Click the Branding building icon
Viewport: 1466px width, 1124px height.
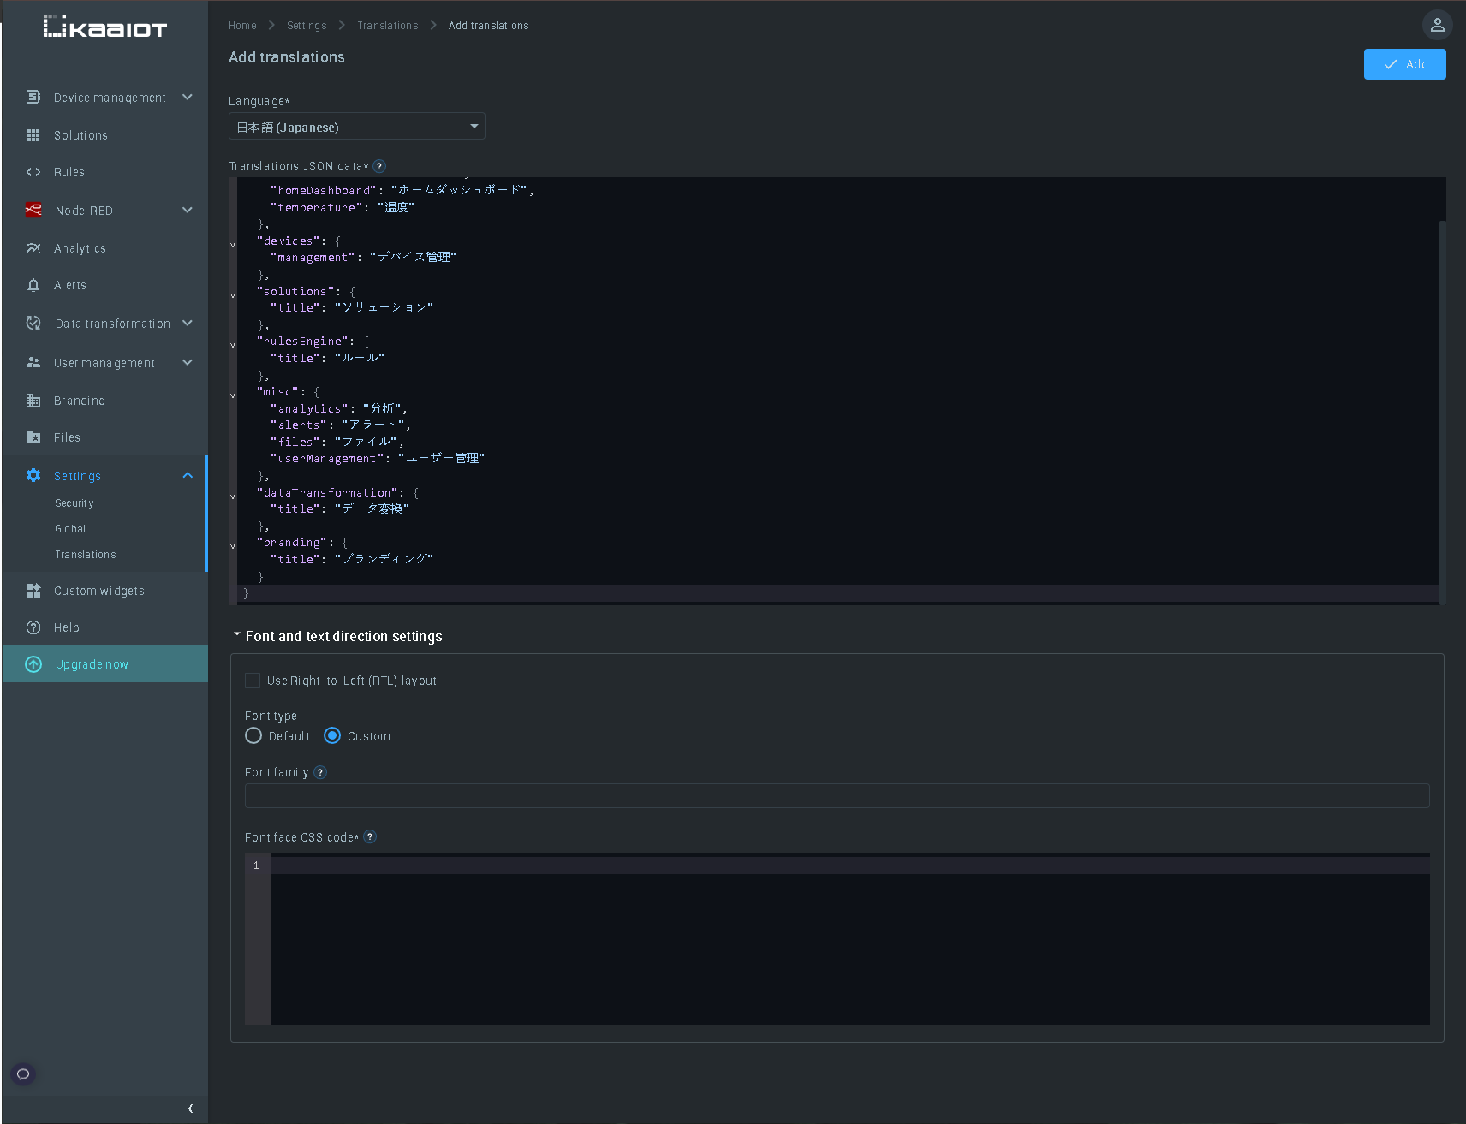33,400
